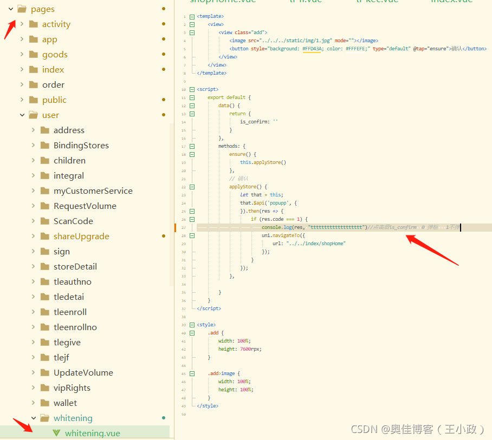Click line number 27 in the gutter
492x440 pixels.
tap(184, 227)
